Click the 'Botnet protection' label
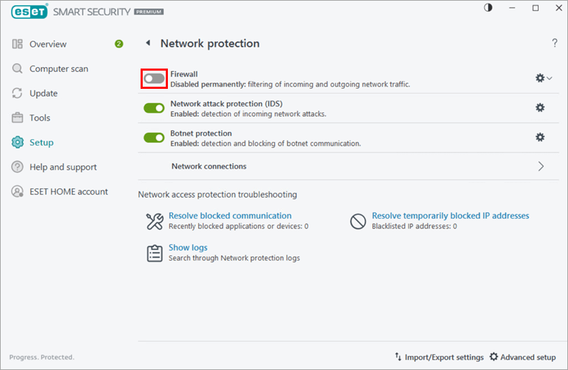 click(201, 134)
